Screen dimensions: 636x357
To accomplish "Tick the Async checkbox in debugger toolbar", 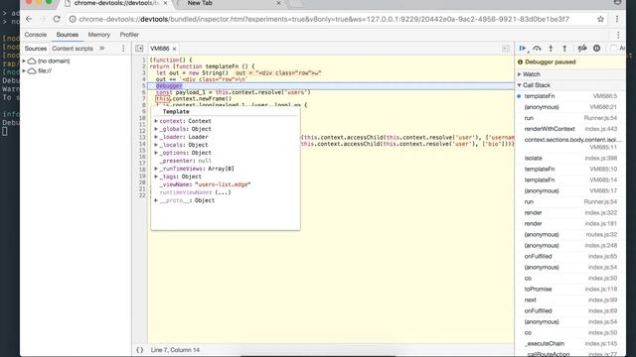I will [613, 49].
